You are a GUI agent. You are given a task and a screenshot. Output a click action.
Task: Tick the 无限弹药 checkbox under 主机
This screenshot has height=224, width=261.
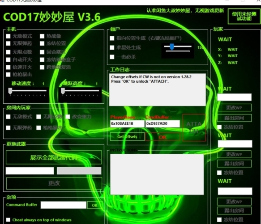tap(8, 43)
